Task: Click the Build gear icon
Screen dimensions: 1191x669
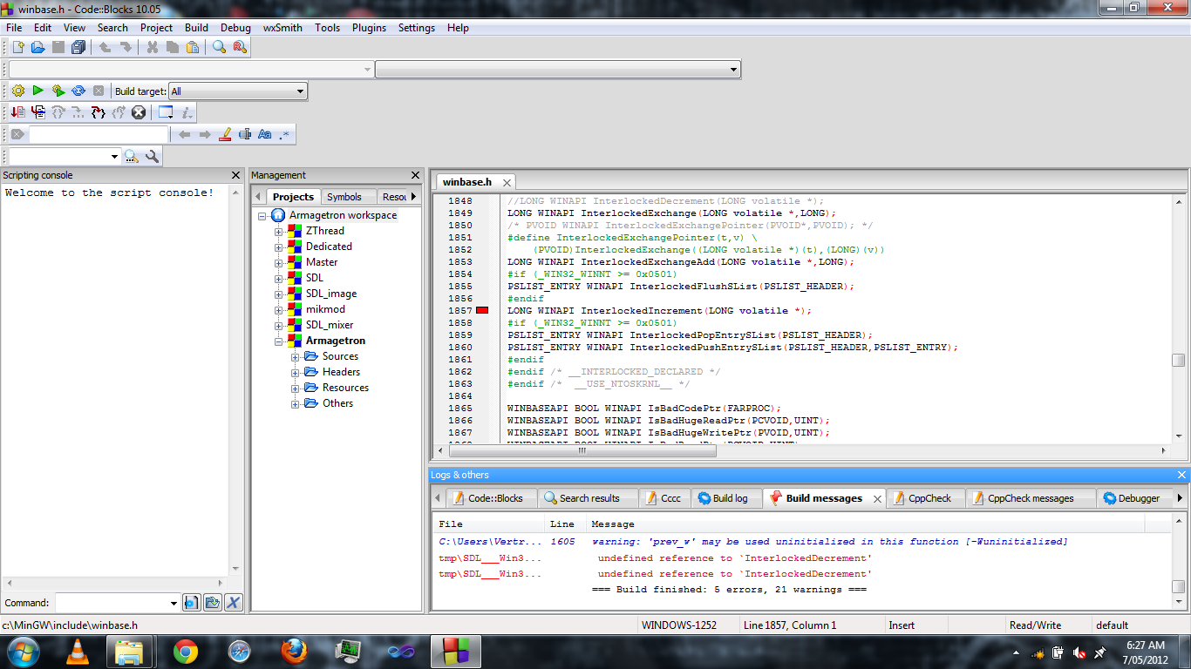Action: click(17, 91)
